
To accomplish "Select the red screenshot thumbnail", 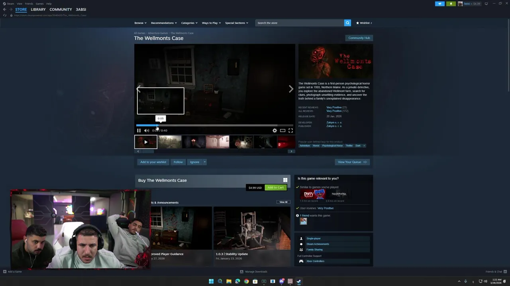I will pyautogui.click(x=286, y=142).
